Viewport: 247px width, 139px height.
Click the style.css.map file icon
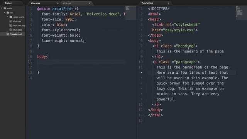point(10,25)
